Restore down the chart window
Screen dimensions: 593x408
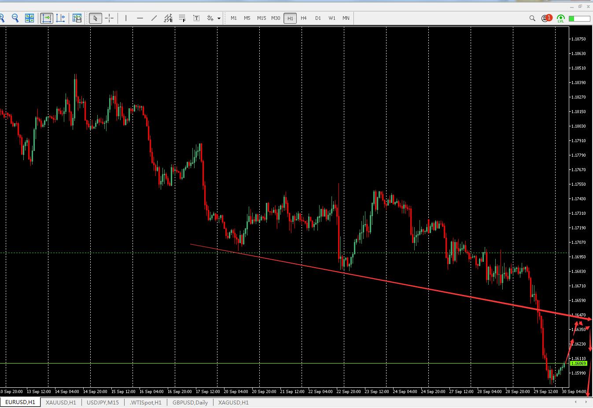pos(580,6)
